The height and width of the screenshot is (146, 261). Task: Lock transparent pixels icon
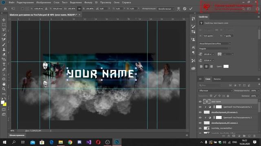pos(211,96)
